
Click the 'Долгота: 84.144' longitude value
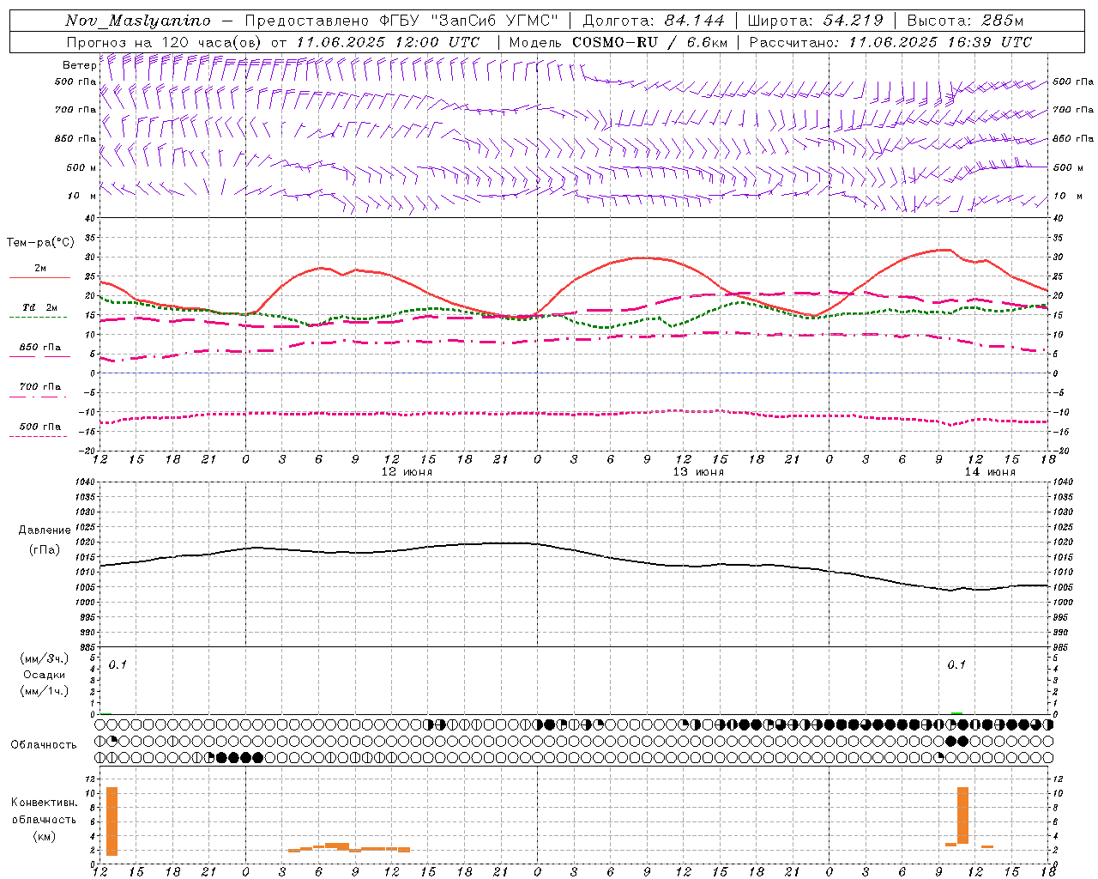tap(654, 21)
